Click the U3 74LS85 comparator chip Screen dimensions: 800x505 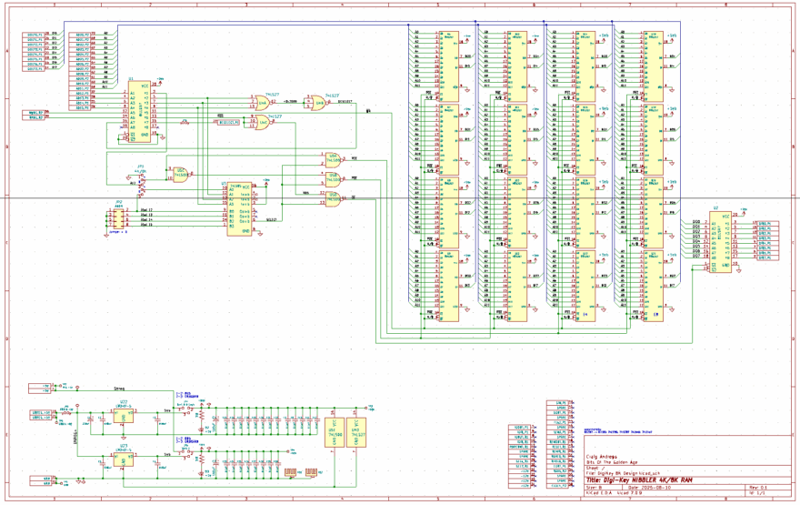coord(240,207)
